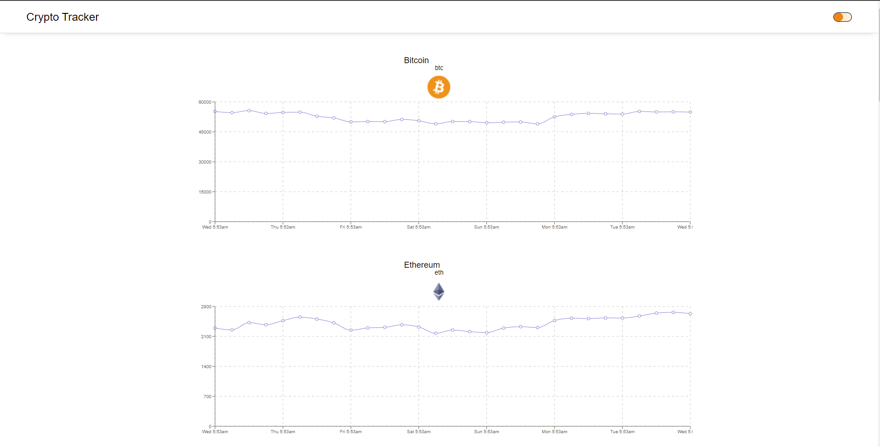Click the Ethereum logo icon

[x=439, y=292]
